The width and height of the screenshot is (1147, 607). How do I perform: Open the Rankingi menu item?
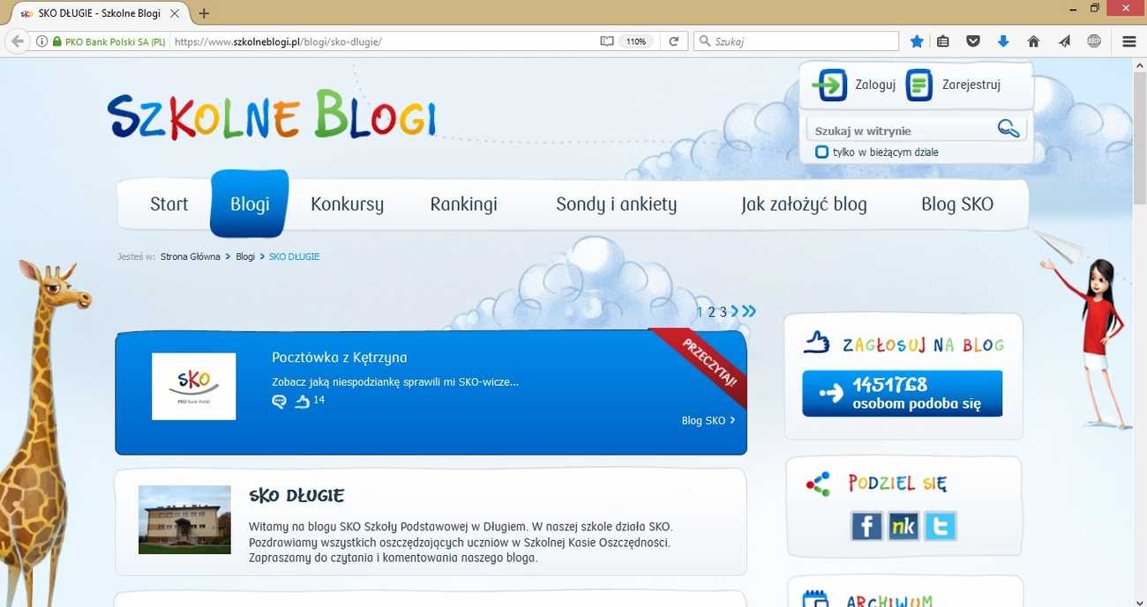[x=463, y=204]
